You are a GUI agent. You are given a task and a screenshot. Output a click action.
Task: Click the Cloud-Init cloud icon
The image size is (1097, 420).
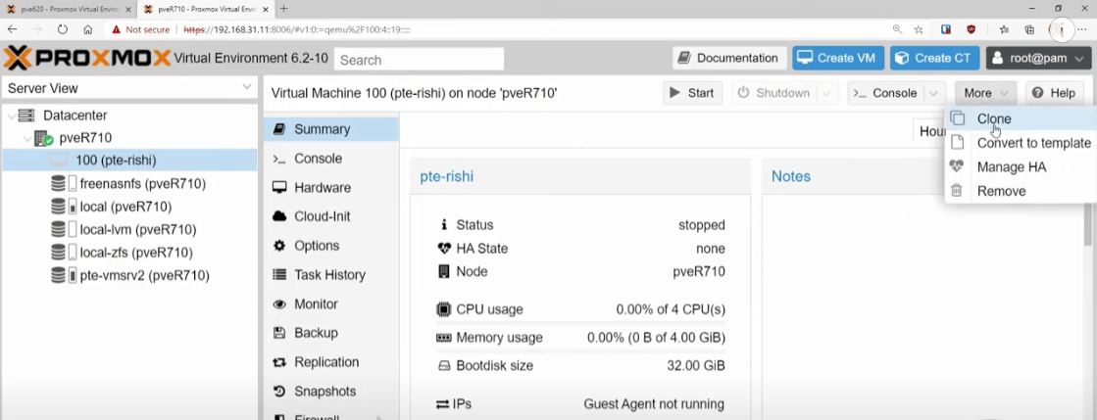pyautogui.click(x=279, y=216)
